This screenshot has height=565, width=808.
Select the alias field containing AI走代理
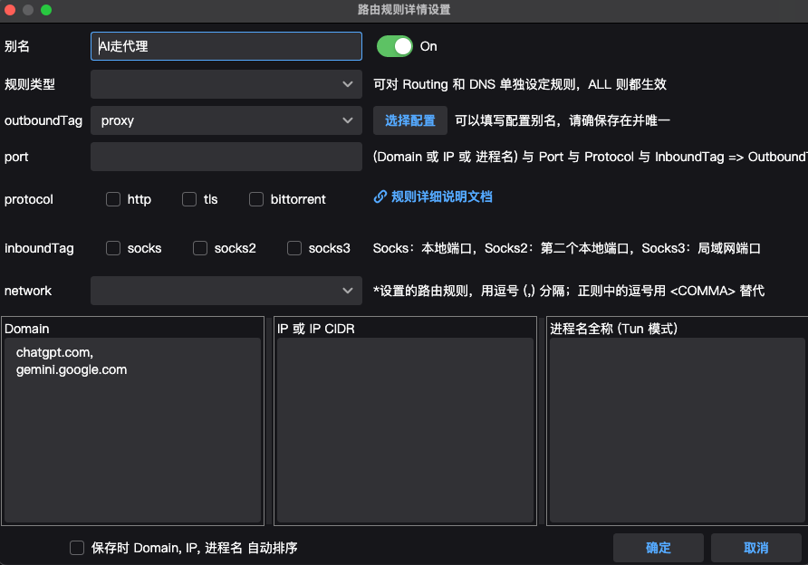coord(226,45)
